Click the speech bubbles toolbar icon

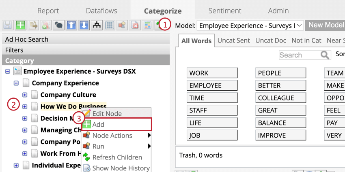point(58,25)
